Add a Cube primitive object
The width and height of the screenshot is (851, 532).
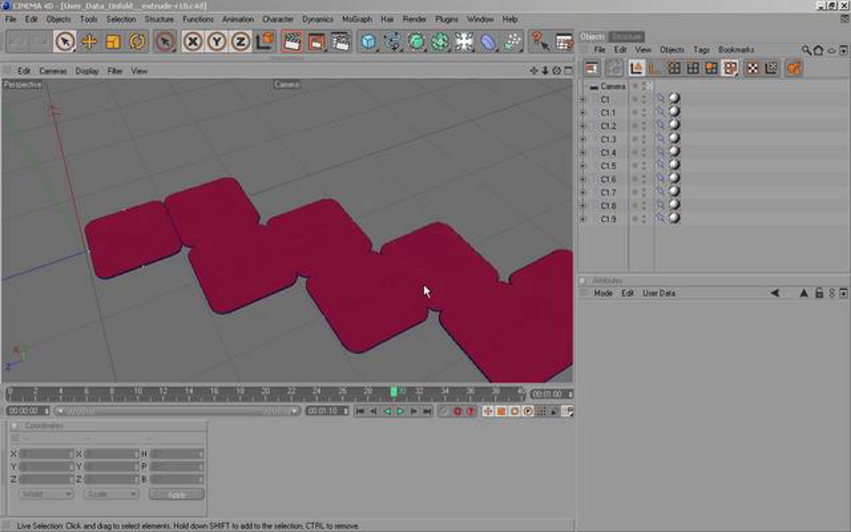point(368,42)
